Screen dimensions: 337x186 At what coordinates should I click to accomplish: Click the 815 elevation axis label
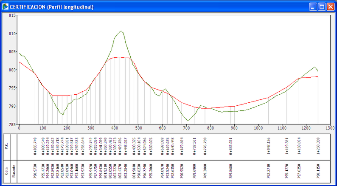(12, 15)
